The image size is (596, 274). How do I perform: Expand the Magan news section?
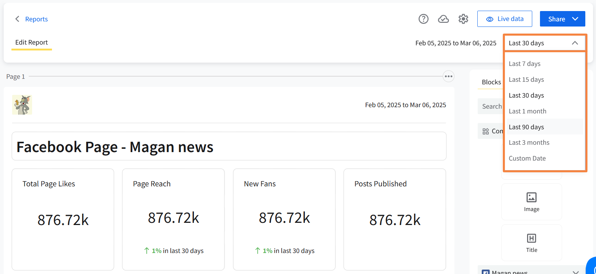575,272
